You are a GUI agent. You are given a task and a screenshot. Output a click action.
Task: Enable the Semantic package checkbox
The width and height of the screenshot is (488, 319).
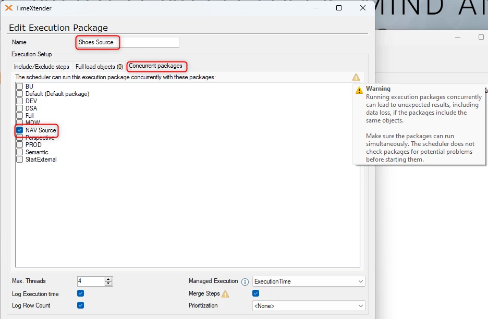click(20, 152)
